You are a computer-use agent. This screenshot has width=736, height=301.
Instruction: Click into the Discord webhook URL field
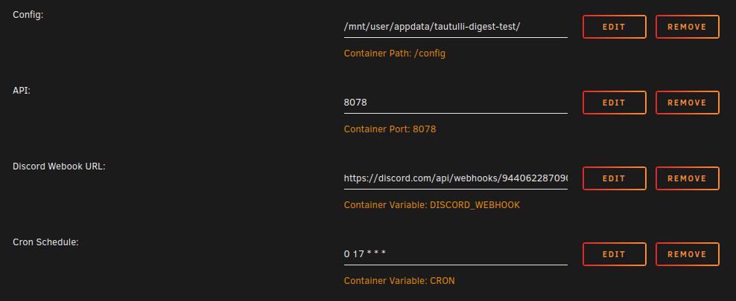456,178
